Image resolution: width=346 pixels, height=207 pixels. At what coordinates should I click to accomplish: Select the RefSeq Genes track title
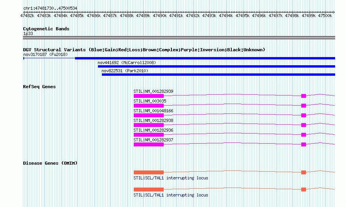coord(39,87)
